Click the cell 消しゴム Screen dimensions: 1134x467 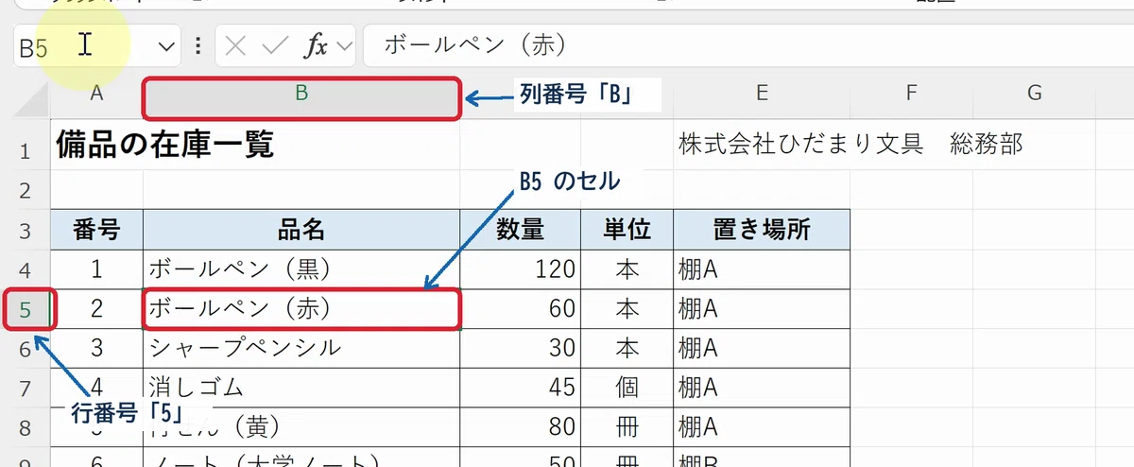click(x=301, y=388)
